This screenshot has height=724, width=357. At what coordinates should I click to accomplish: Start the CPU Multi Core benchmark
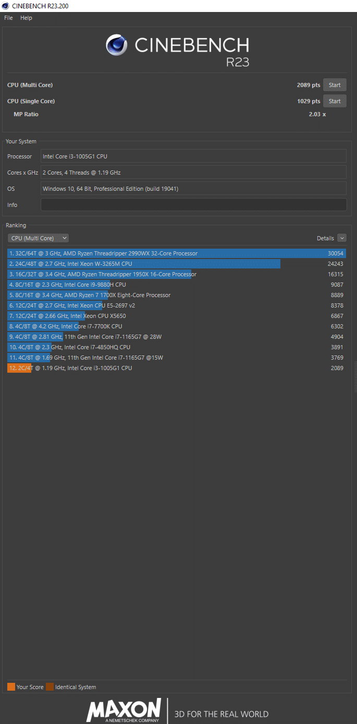335,85
